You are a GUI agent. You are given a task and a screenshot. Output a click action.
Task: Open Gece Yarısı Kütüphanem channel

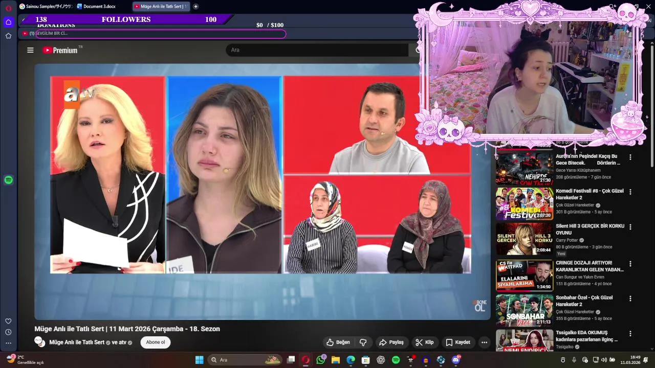point(578,170)
